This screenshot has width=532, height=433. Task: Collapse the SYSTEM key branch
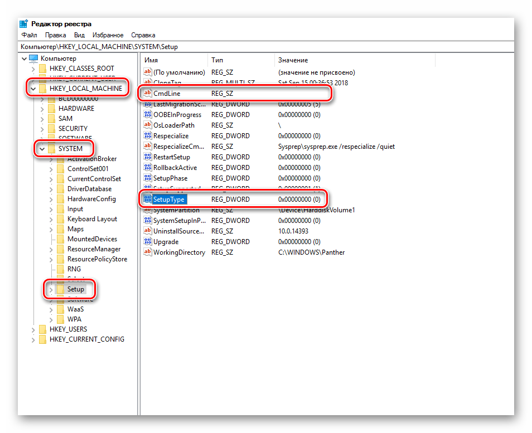pyautogui.click(x=42, y=149)
